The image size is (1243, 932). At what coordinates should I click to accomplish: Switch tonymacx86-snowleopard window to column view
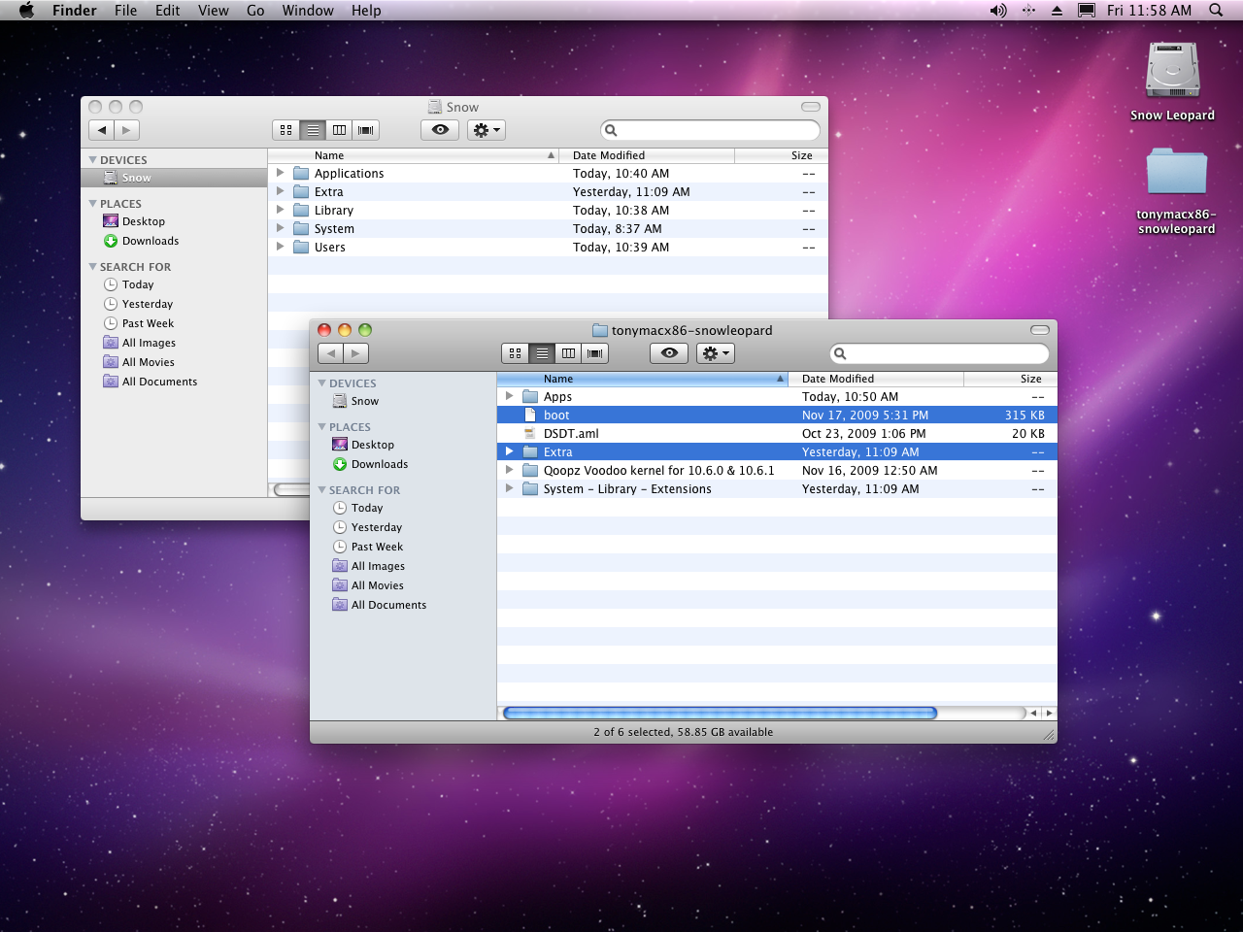point(568,353)
